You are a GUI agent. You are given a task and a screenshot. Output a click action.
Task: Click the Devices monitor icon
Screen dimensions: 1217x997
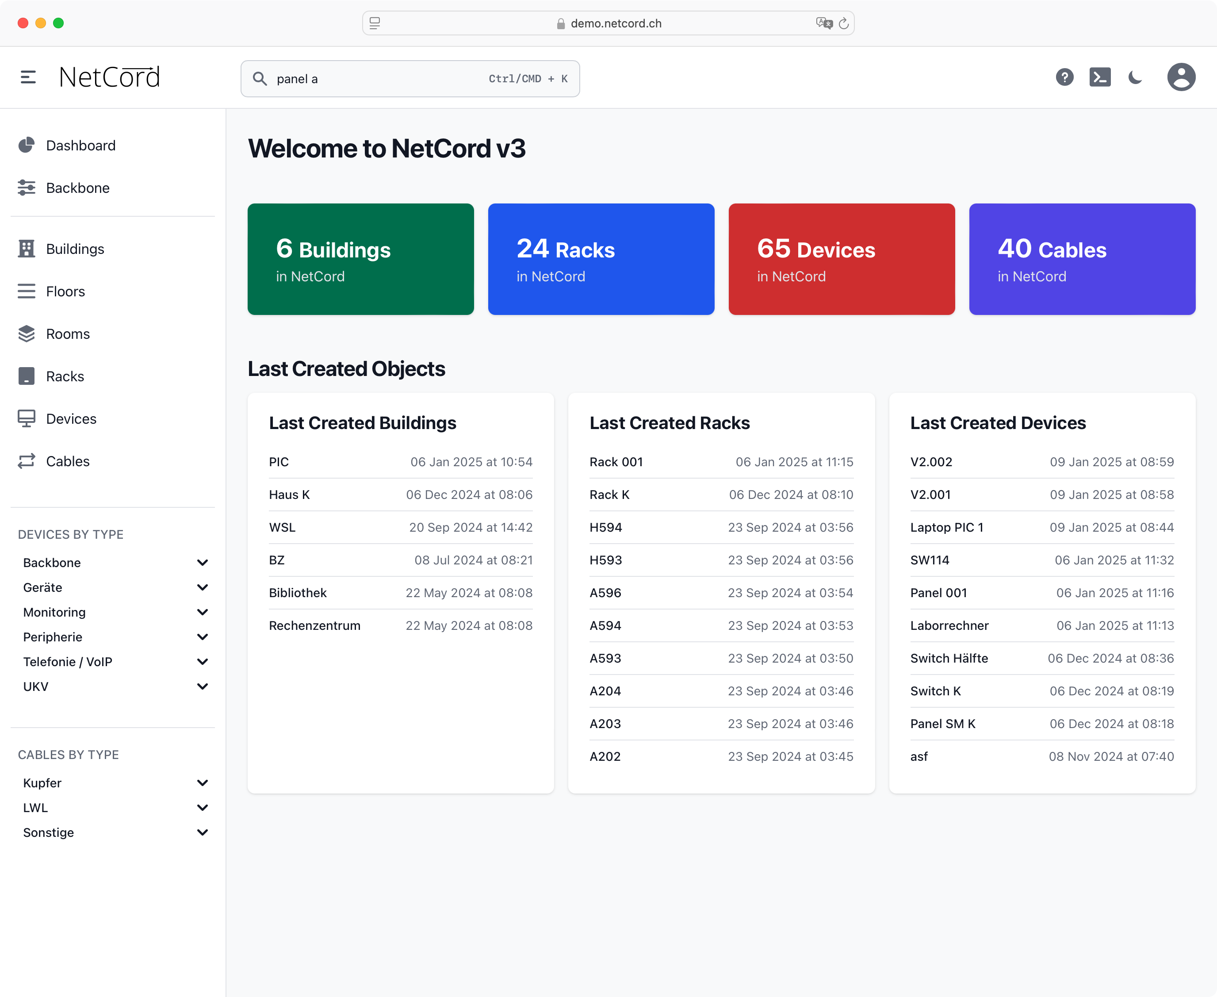point(27,419)
